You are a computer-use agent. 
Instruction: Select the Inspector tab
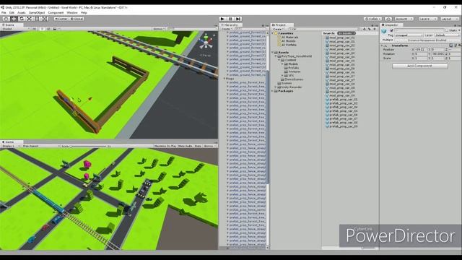click(391, 25)
